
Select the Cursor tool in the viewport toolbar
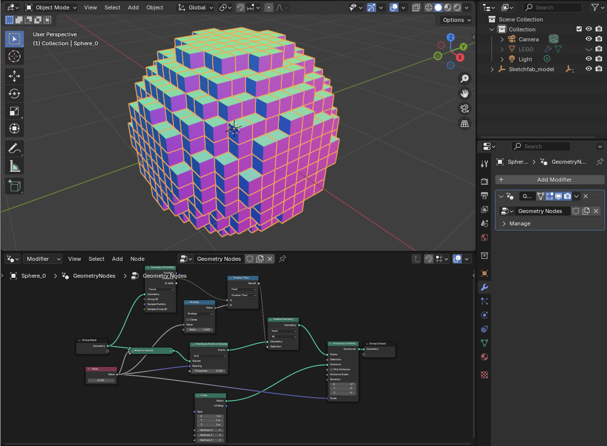[14, 56]
